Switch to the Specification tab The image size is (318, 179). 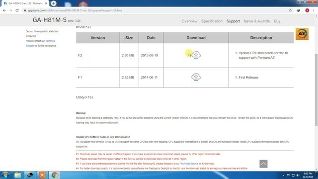click(x=212, y=21)
